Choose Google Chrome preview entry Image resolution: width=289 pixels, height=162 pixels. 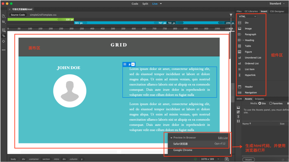(x=199, y=150)
